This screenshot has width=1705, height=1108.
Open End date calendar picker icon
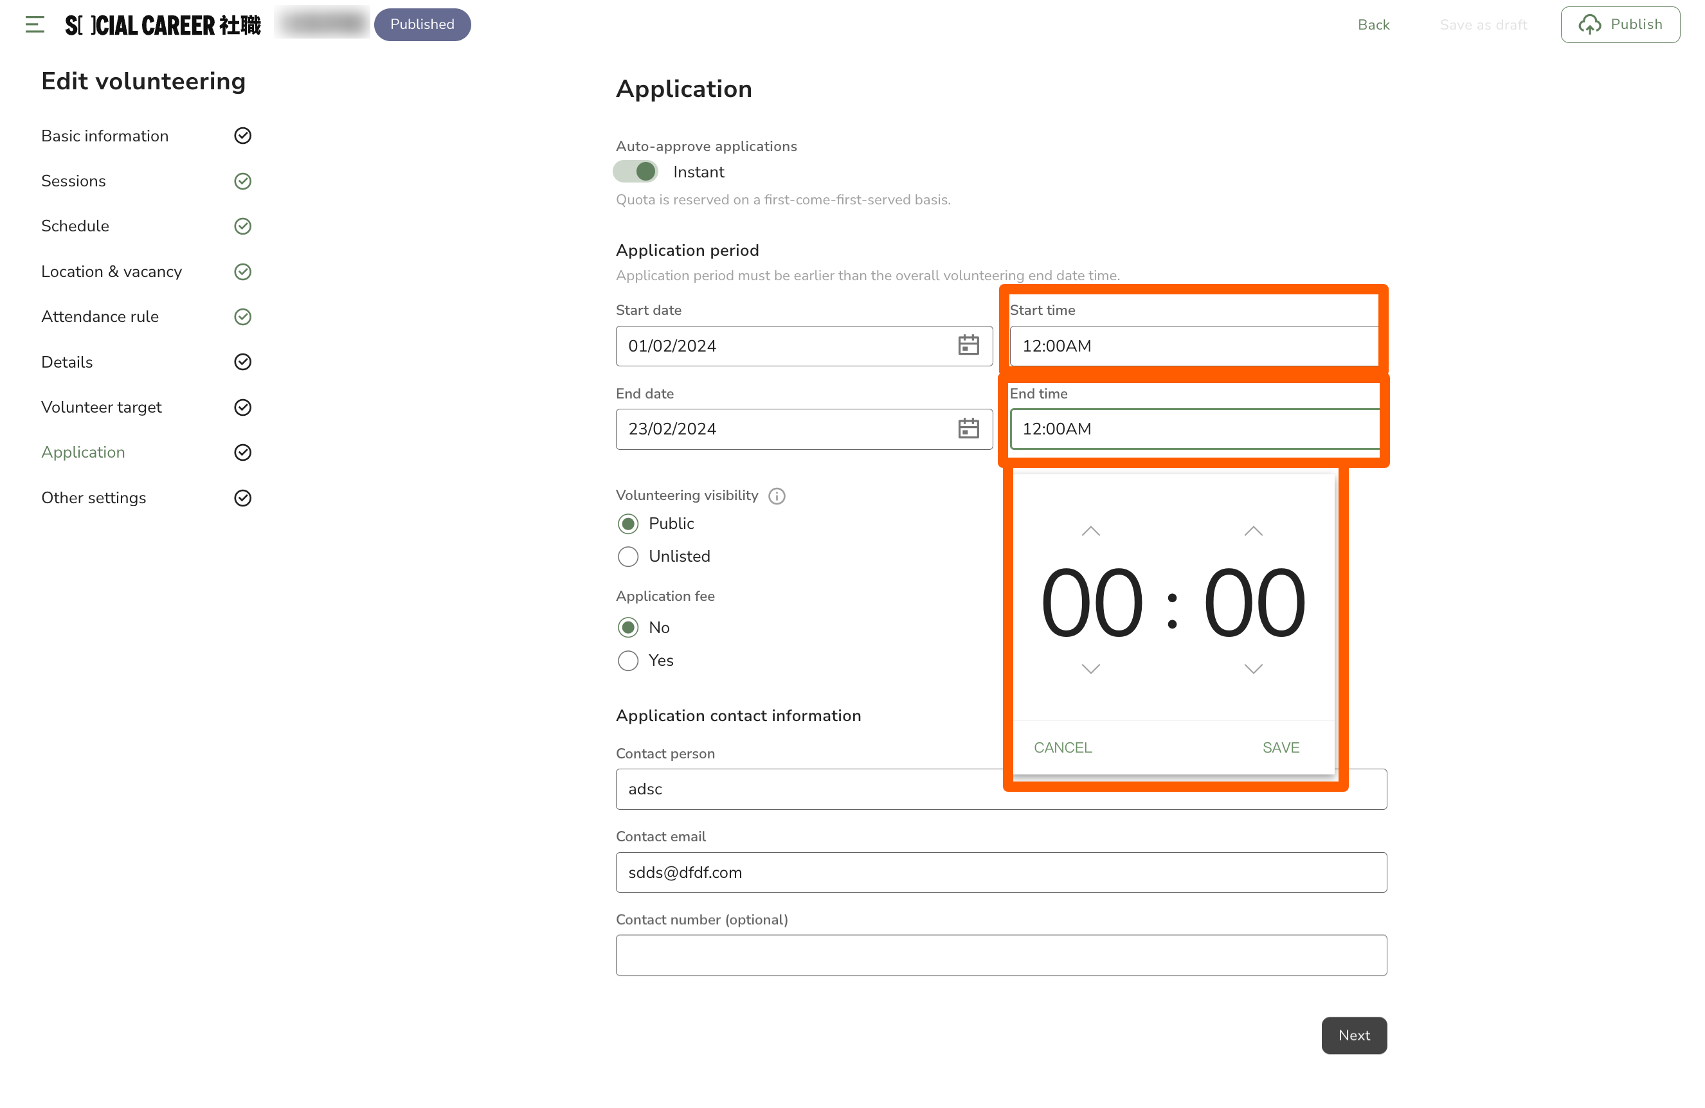tap(968, 428)
